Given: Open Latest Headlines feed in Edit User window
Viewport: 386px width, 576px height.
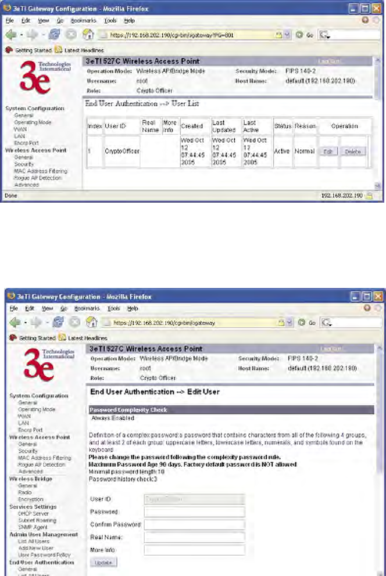Looking at the screenshot, I should 83,337.
